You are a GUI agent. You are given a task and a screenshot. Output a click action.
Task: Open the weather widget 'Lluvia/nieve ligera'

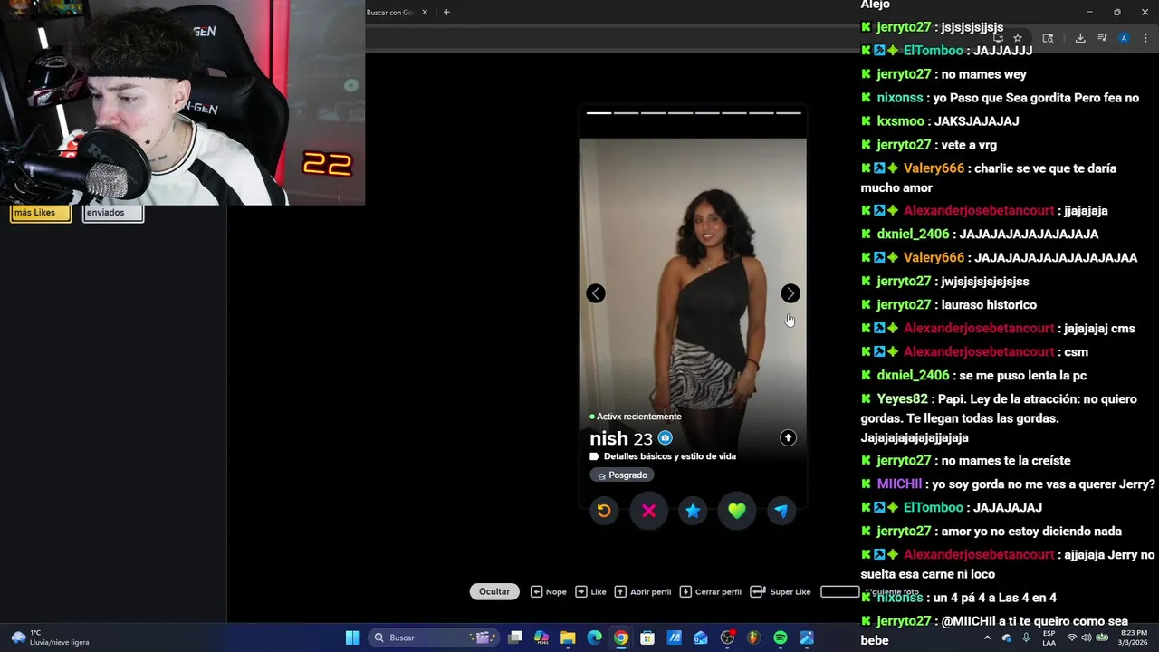[50, 638]
